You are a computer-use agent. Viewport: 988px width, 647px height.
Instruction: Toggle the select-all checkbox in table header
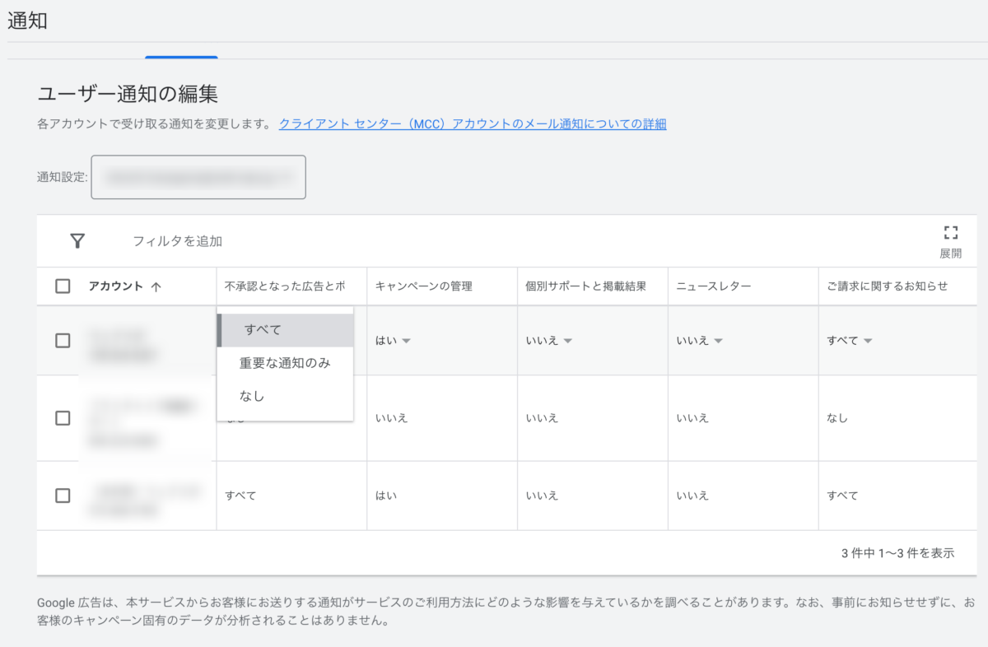point(63,286)
